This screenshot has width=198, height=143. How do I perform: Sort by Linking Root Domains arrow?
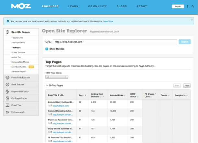103,97
